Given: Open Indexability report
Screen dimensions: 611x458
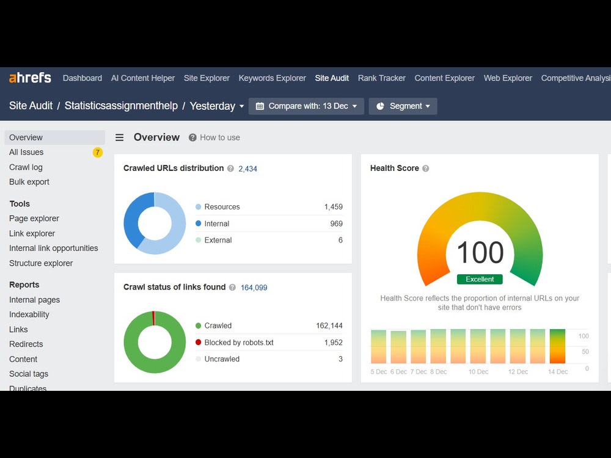Looking at the screenshot, I should pyautogui.click(x=29, y=314).
